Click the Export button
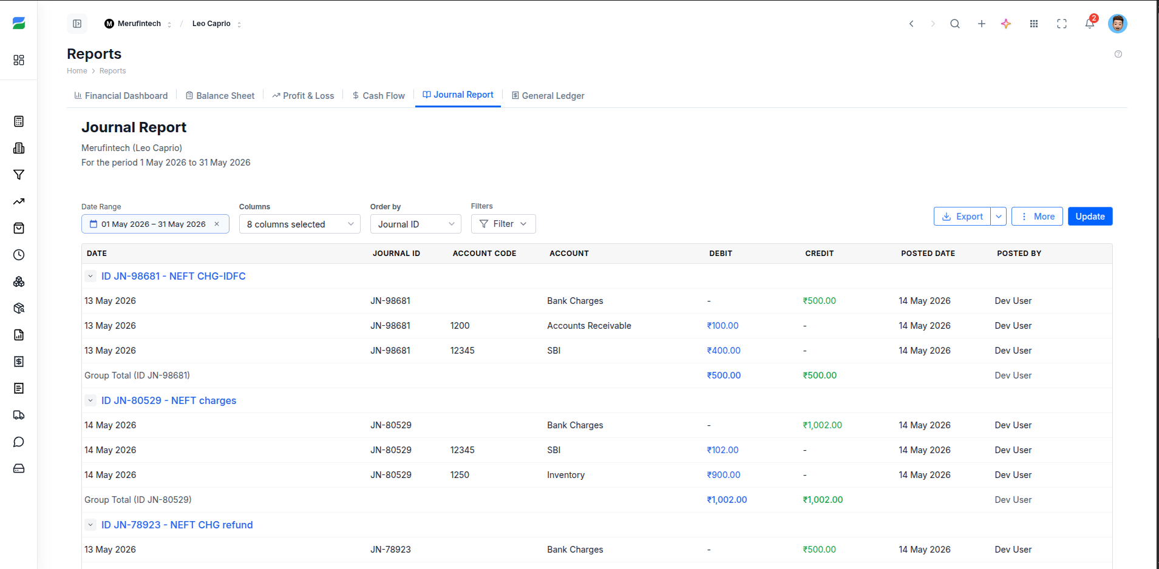1159x569 pixels. pos(962,217)
